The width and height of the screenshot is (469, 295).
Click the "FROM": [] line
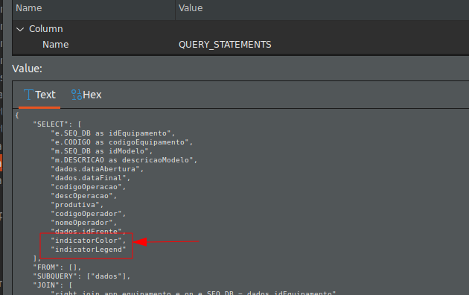coord(57,267)
